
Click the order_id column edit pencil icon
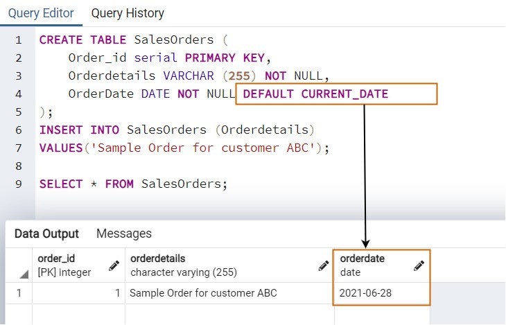(x=114, y=265)
